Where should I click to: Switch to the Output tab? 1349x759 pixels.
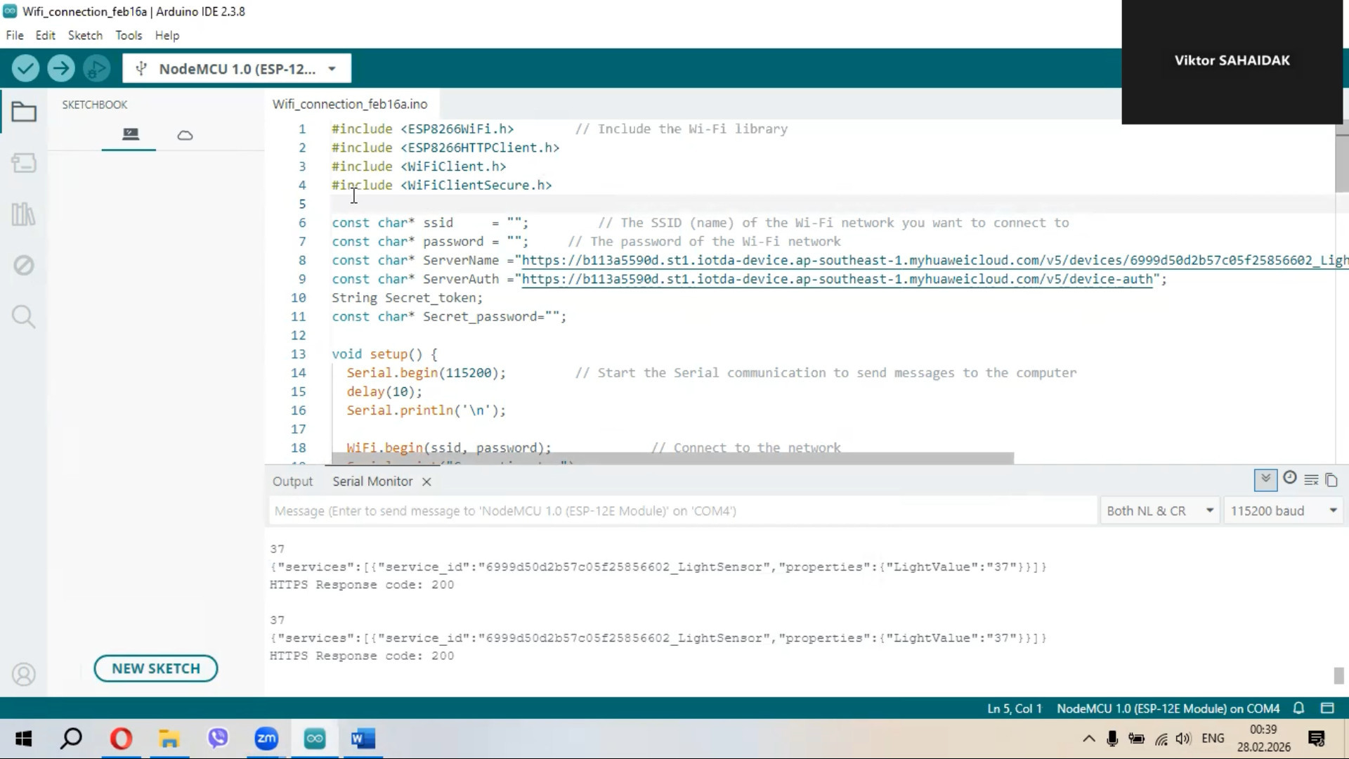coord(292,481)
